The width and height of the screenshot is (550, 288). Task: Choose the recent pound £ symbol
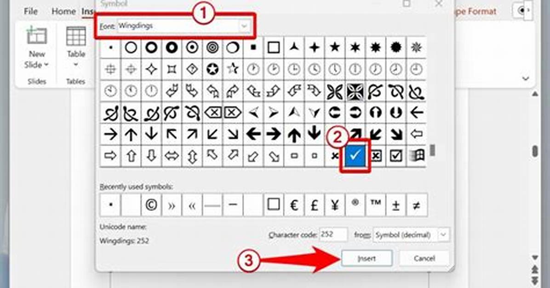point(314,205)
